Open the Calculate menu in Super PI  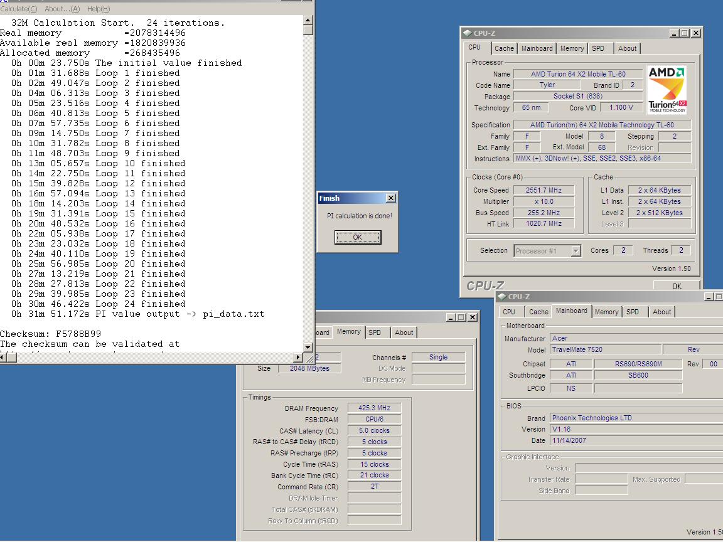(19, 9)
